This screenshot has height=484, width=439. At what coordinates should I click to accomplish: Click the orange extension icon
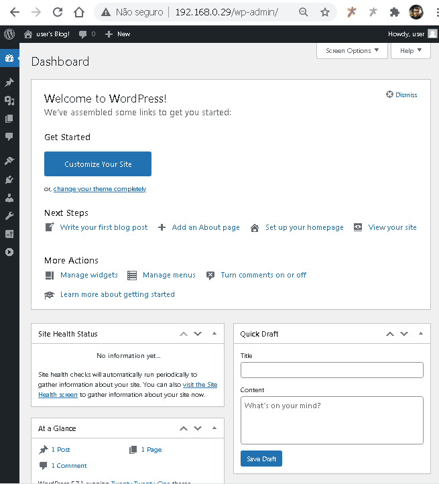click(351, 12)
